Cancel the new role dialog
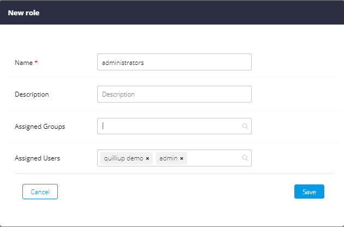The image size is (344, 227). tap(40, 192)
